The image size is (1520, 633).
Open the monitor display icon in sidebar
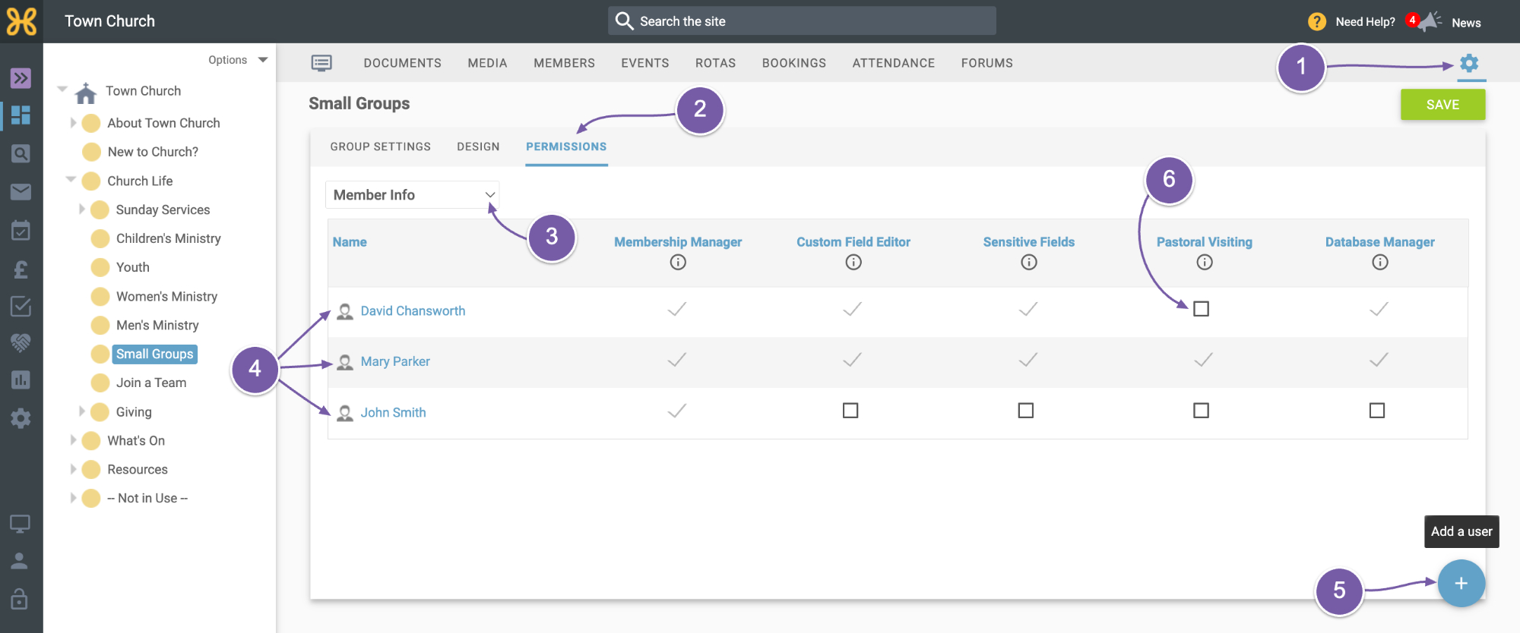(21, 524)
